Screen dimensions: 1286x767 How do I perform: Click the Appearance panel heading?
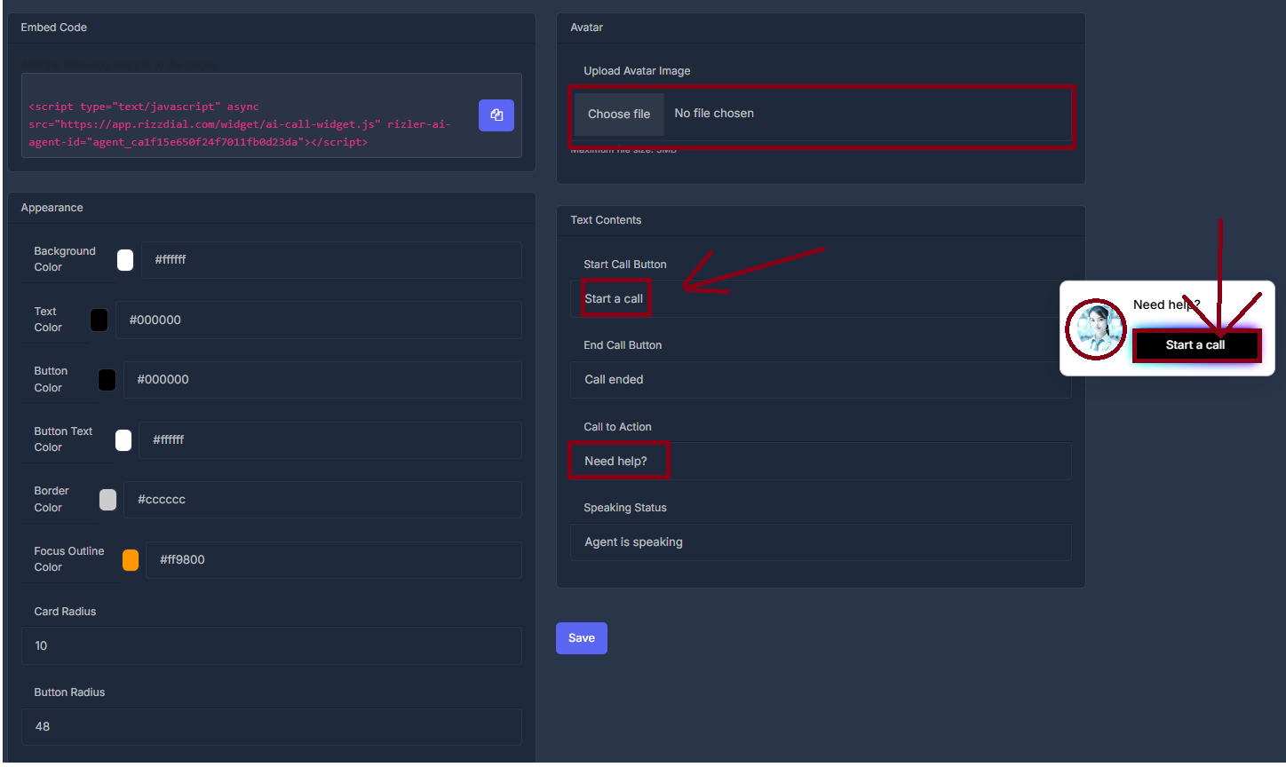click(52, 208)
